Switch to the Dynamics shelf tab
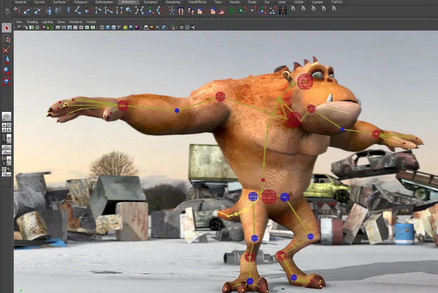 (150, 2)
